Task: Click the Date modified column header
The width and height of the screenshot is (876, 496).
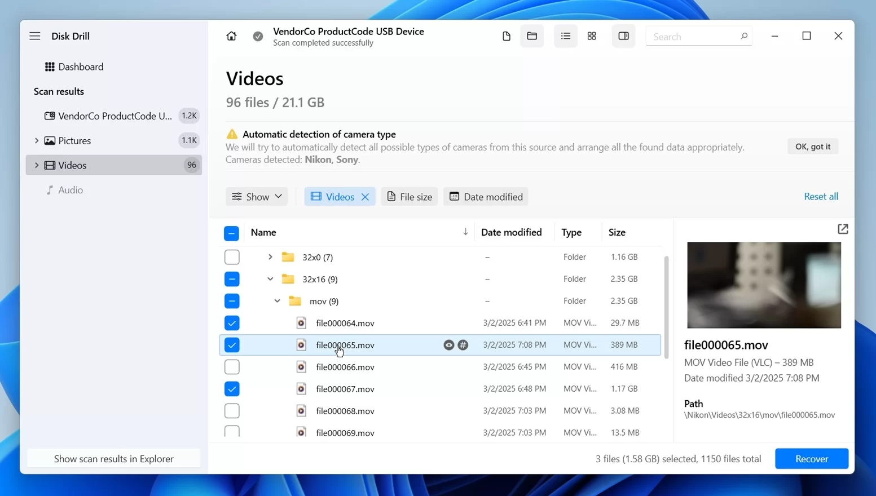Action: (511, 232)
